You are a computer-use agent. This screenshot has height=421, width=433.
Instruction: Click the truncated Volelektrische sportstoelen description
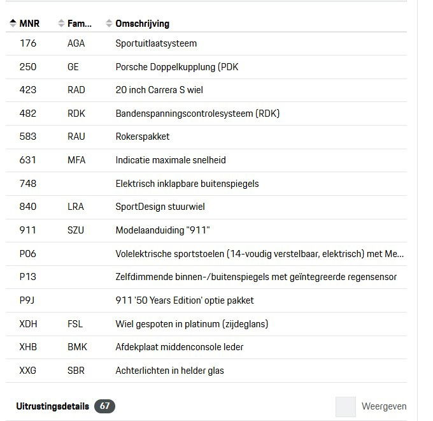259,254
